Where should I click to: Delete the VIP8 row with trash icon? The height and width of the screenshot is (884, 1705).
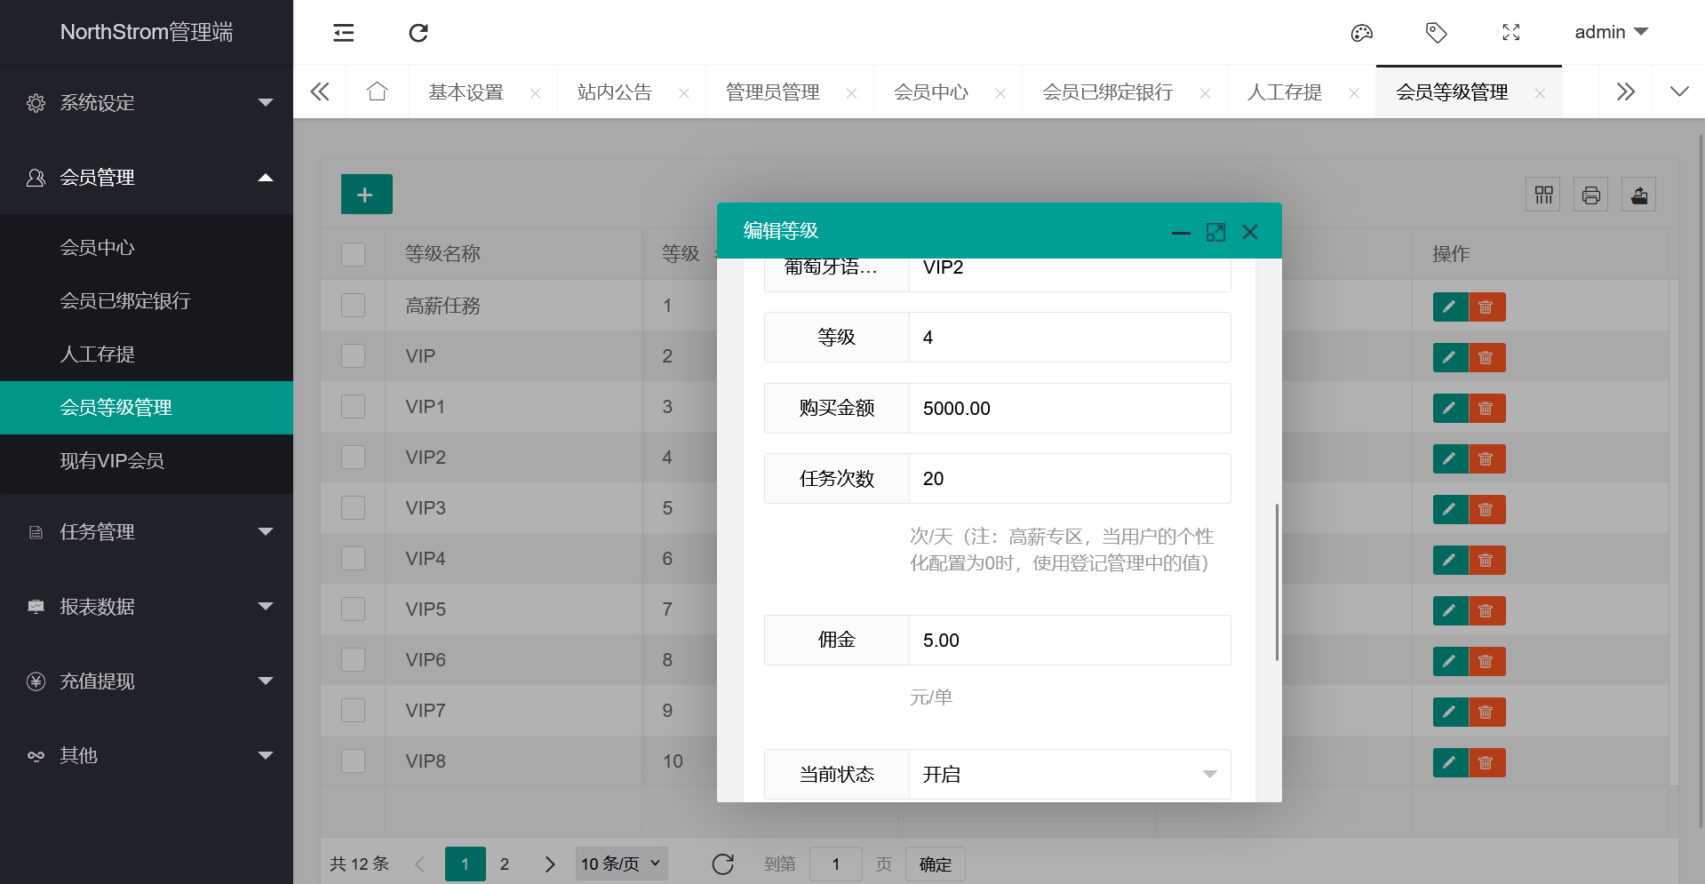[1486, 763]
